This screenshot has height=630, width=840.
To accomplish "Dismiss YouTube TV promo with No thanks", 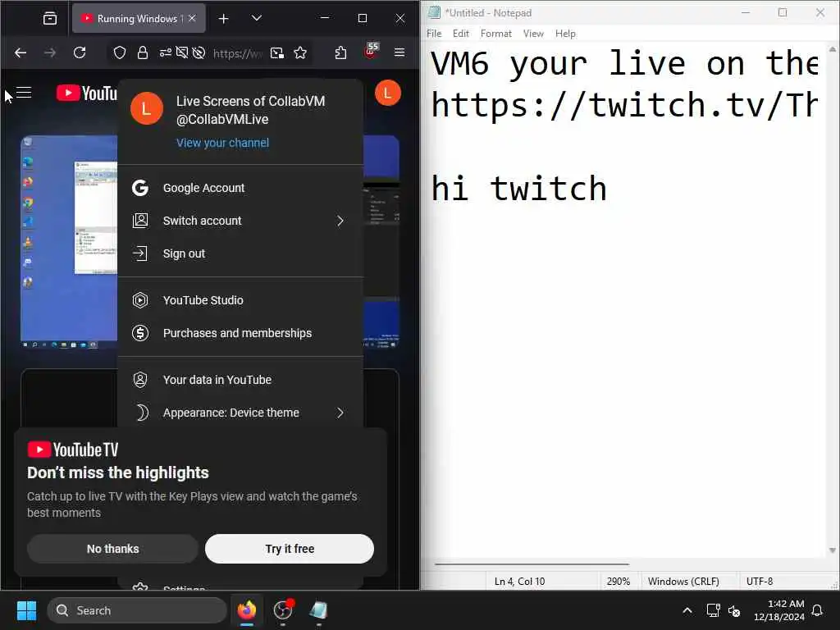I will tap(112, 549).
